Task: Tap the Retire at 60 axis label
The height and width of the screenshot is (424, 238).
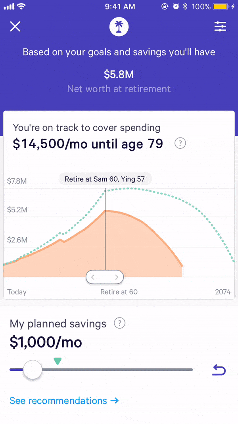Action: pyautogui.click(x=119, y=292)
